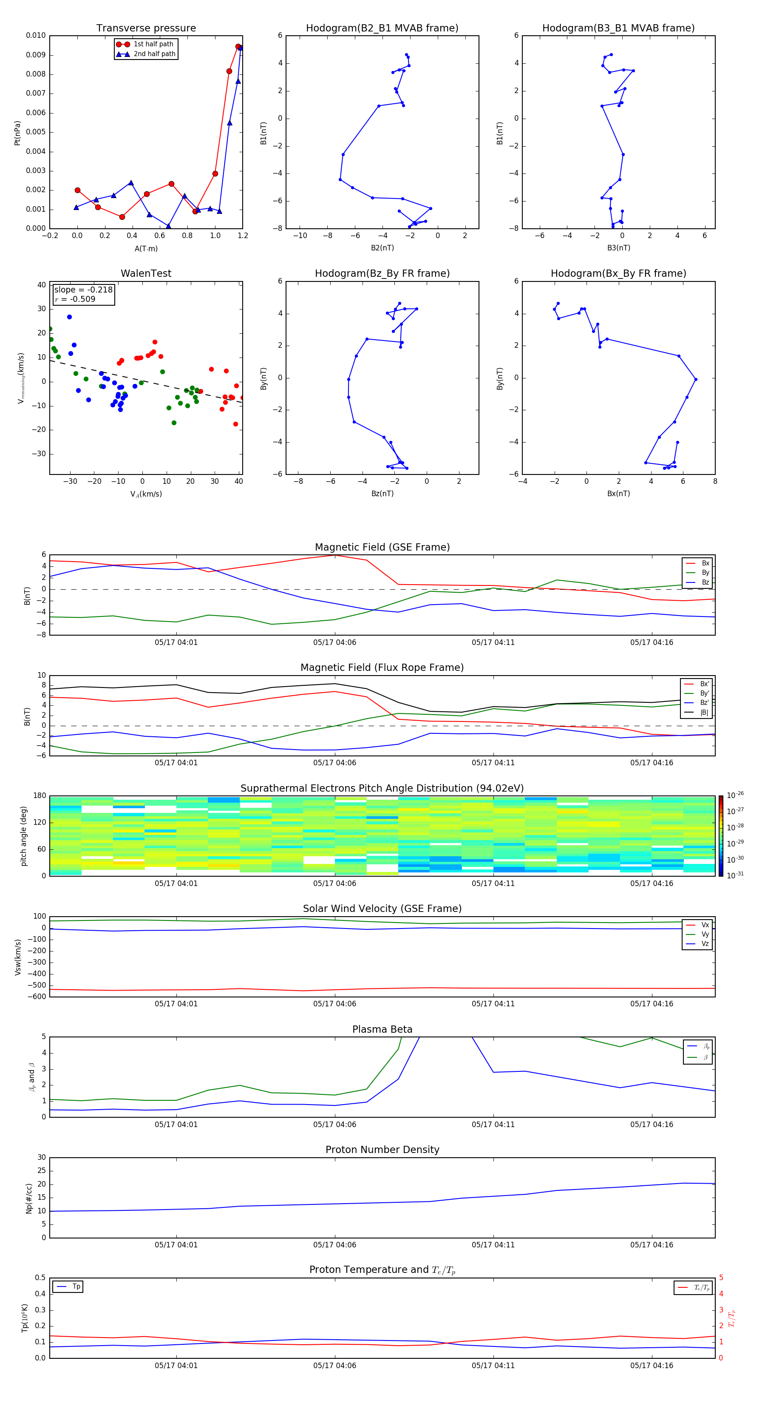Viewport: 765px width, 1403px height.
Task: Select |B| in the Flux Rope legend
Action: point(697,713)
